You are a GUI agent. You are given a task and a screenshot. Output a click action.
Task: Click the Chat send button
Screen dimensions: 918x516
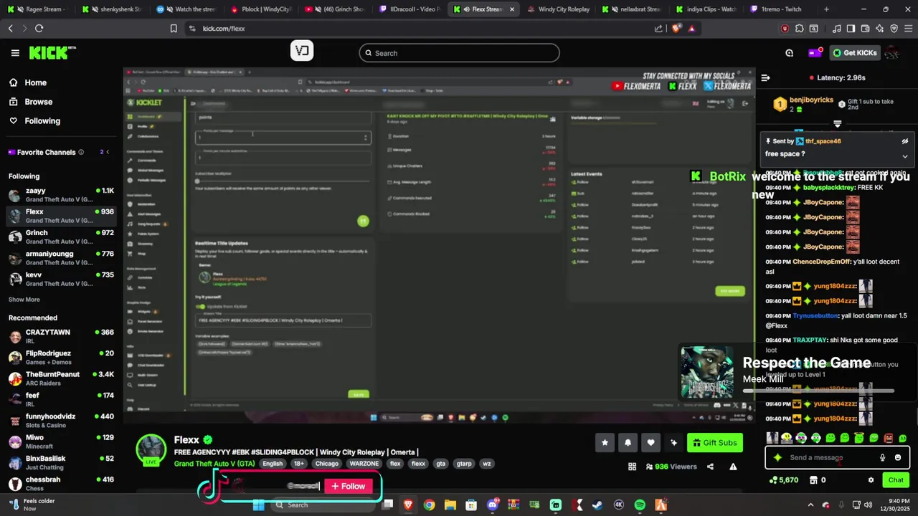tap(896, 480)
